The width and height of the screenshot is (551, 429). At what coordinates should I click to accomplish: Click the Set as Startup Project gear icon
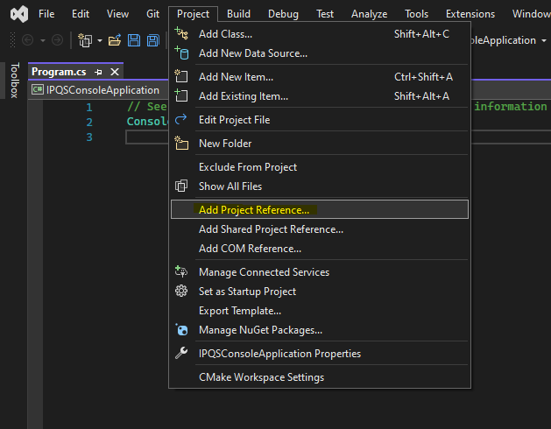click(181, 291)
